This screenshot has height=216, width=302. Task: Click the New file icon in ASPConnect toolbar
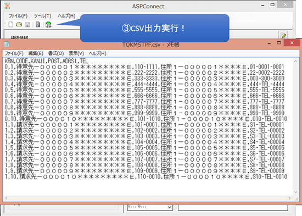click(11, 25)
